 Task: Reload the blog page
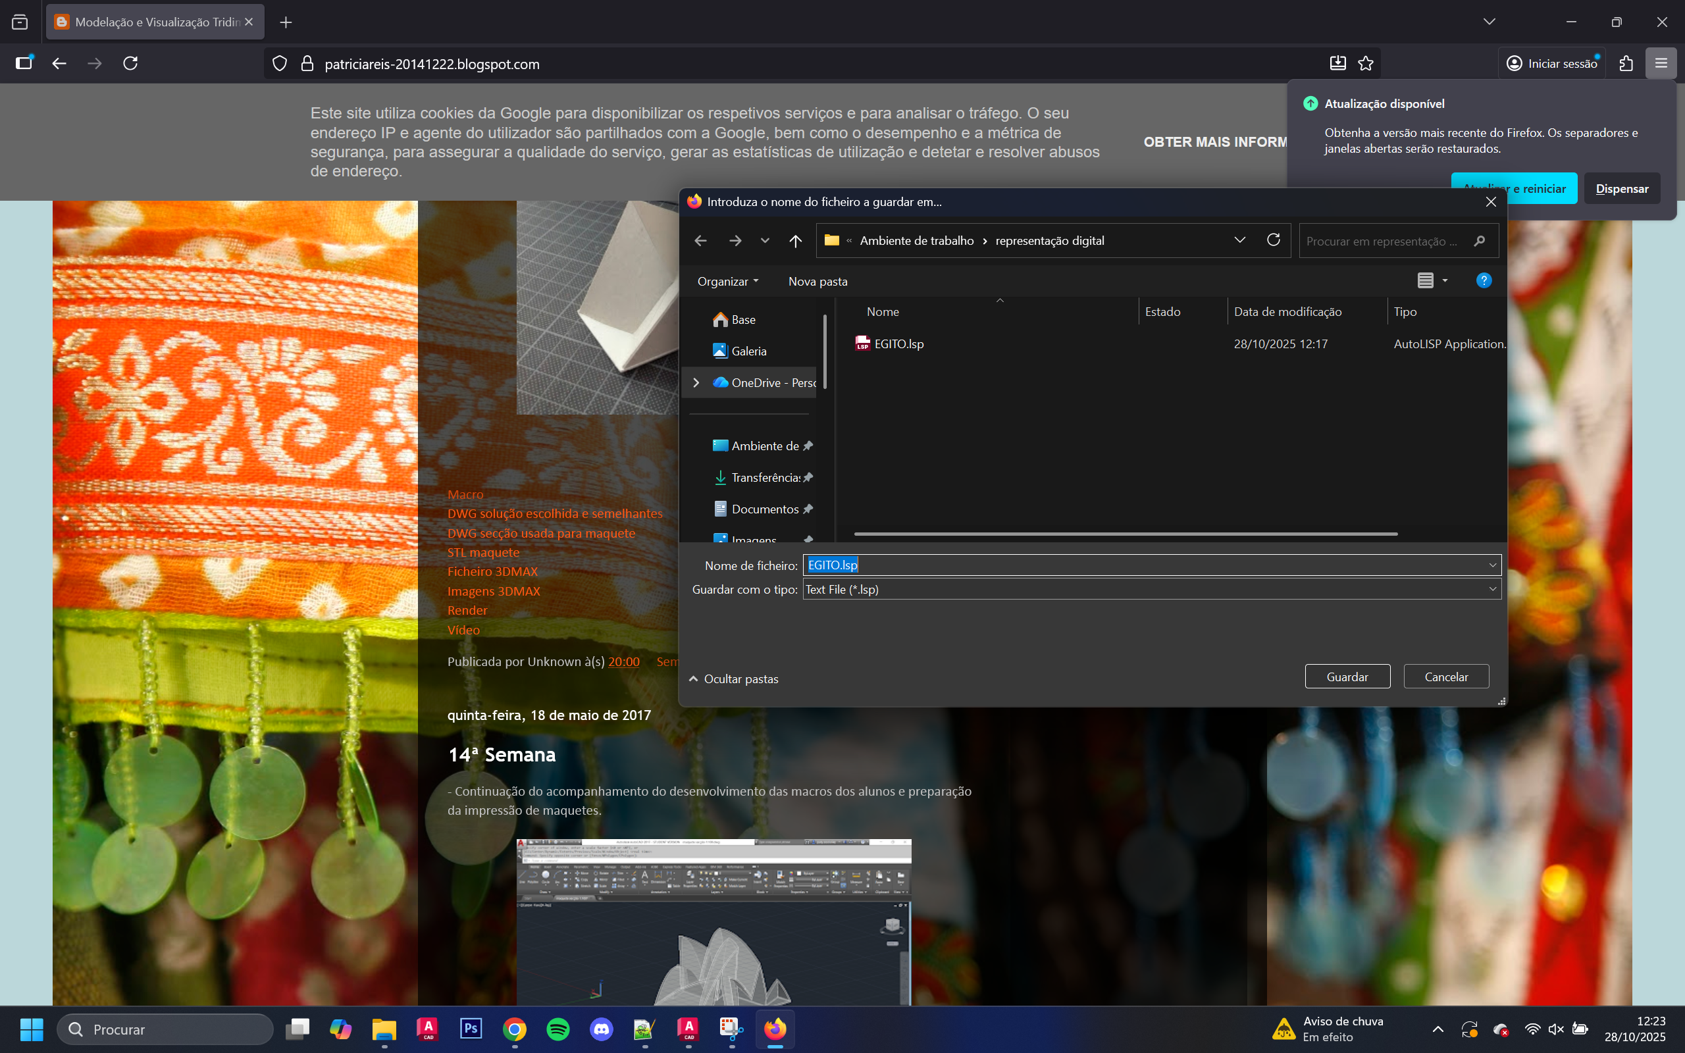coord(130,63)
